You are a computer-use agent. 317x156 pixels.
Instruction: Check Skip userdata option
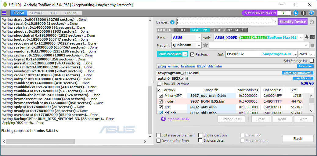click(200, 140)
